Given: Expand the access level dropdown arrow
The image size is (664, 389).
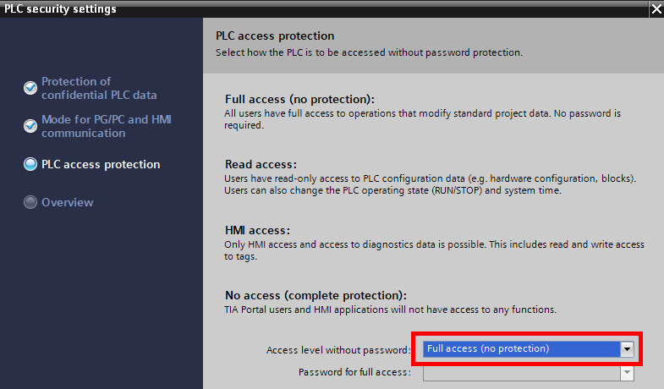Looking at the screenshot, I should point(627,349).
